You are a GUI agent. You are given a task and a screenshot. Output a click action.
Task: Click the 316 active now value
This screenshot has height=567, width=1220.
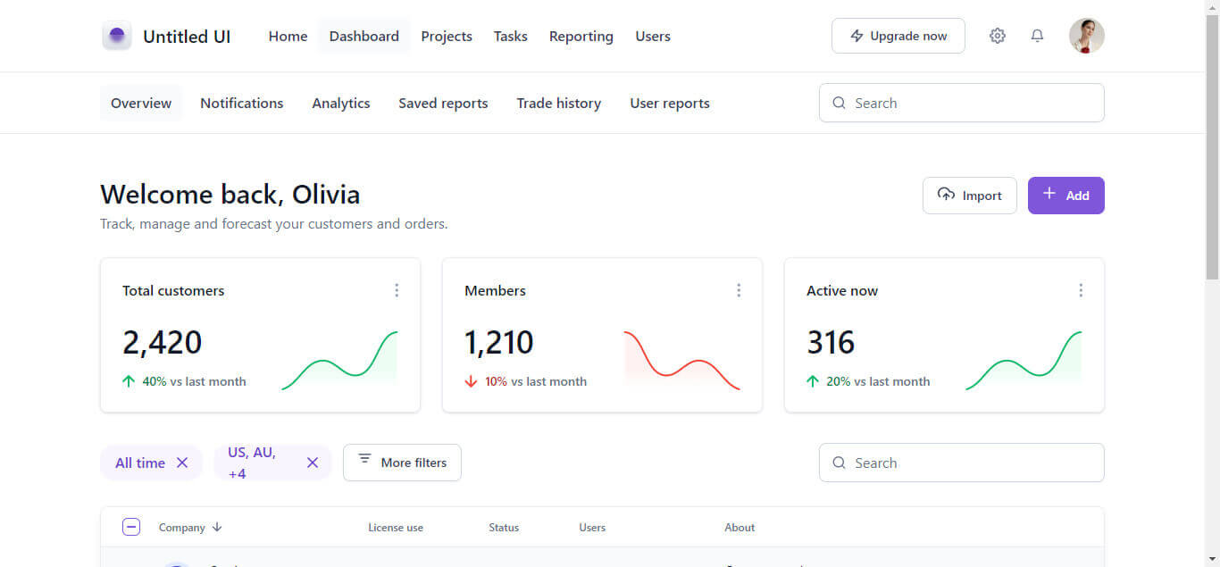(831, 342)
